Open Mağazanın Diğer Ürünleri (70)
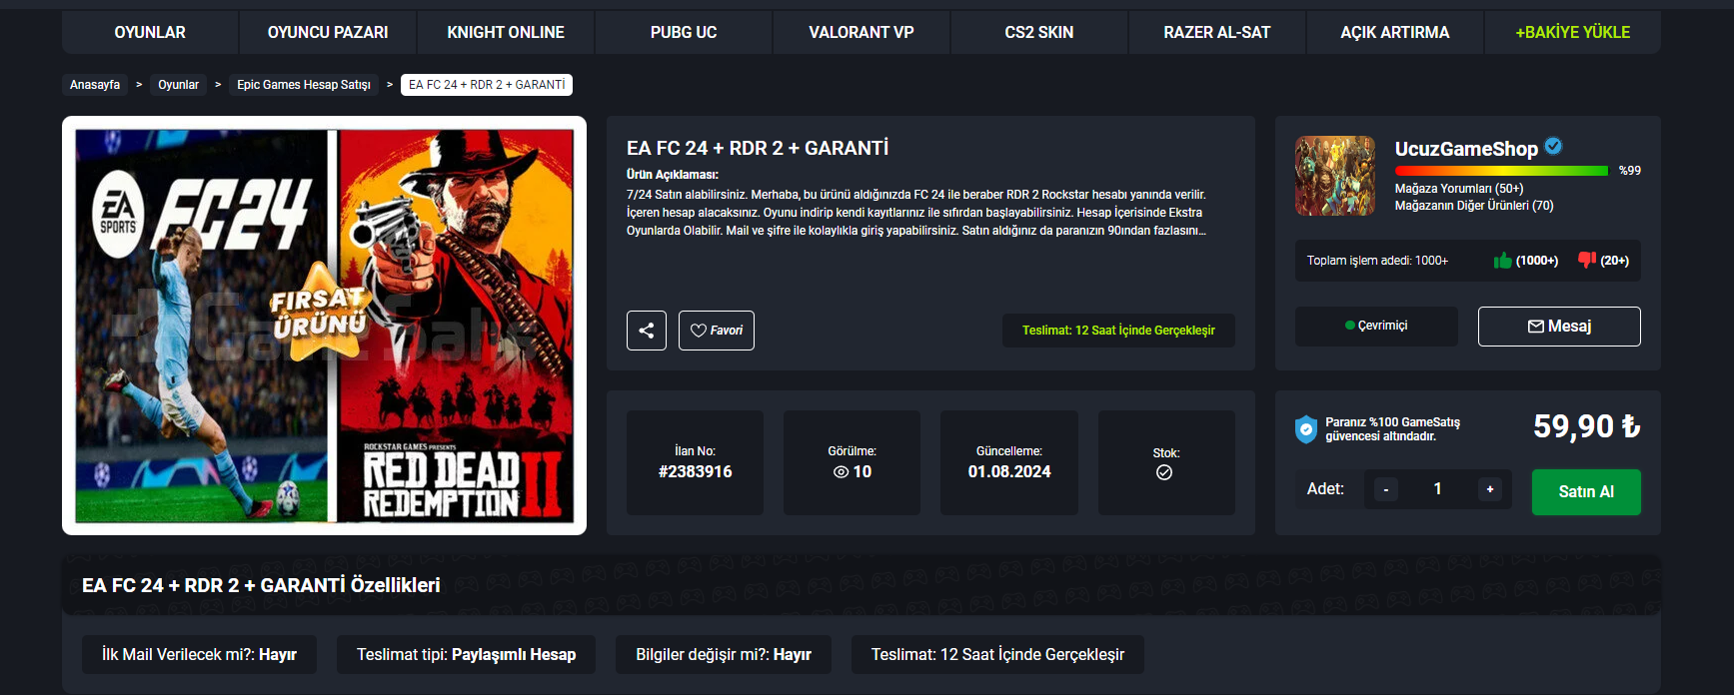1734x695 pixels. (1474, 206)
